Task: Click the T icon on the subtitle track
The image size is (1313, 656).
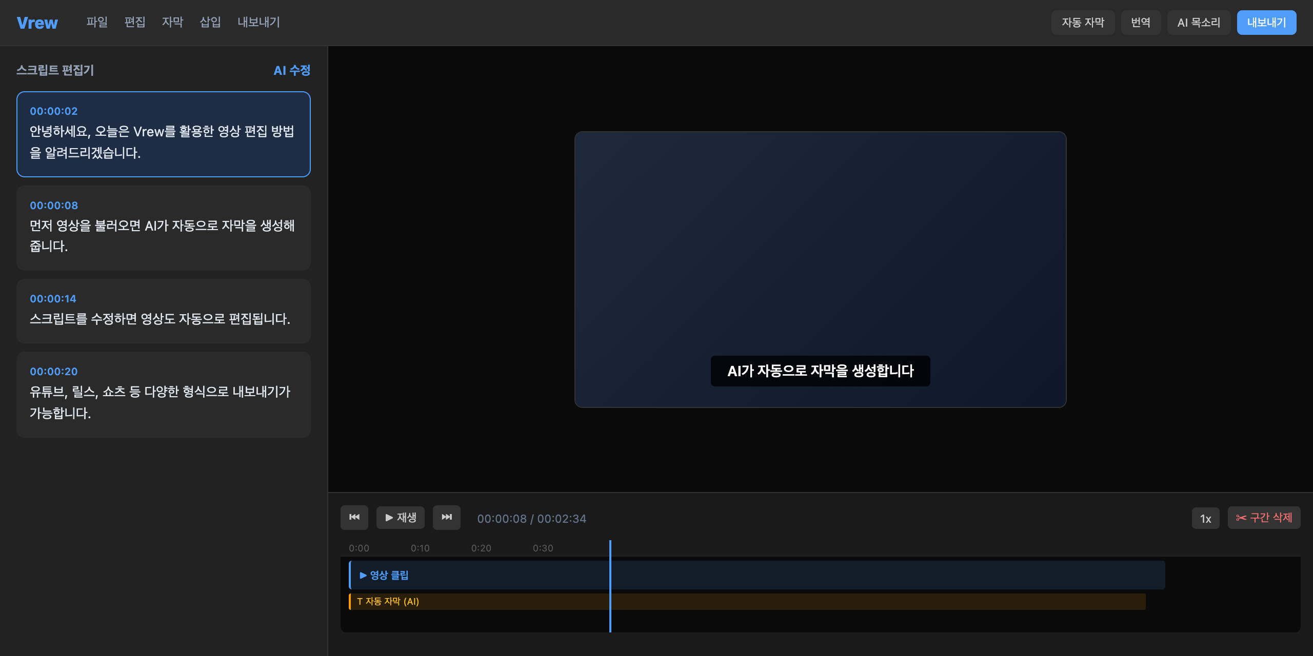Action: click(x=360, y=602)
